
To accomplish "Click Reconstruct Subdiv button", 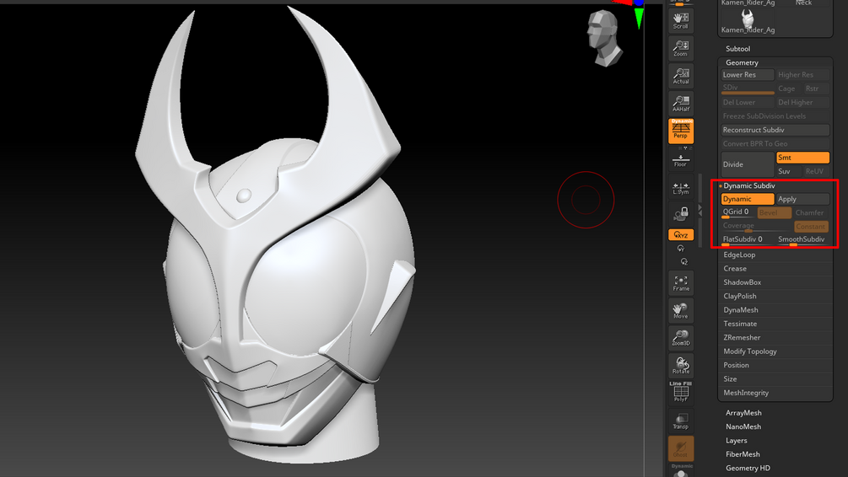I will (x=775, y=130).
